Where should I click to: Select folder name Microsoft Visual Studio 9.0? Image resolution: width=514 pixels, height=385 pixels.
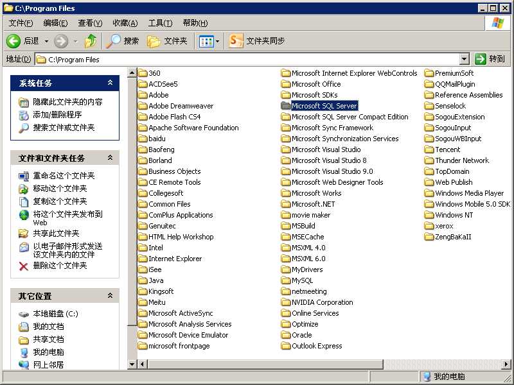click(332, 171)
